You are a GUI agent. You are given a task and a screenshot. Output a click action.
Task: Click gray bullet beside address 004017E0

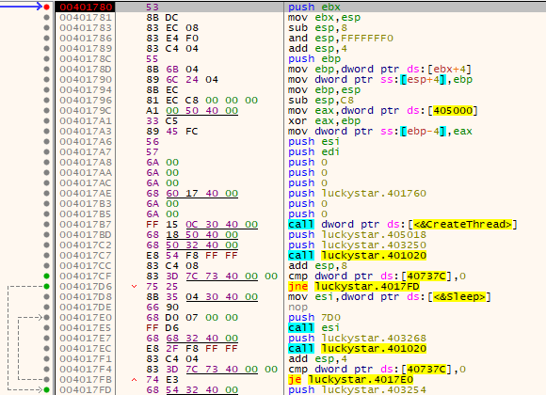(47, 317)
